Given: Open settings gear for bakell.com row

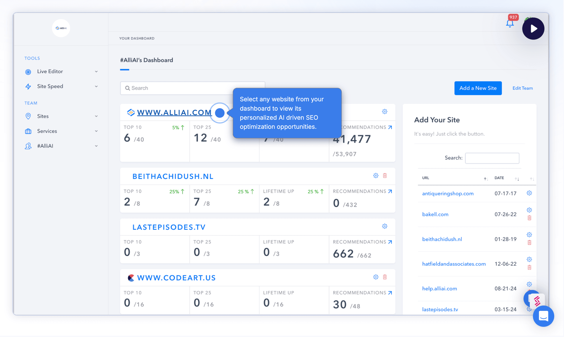Looking at the screenshot, I should tap(529, 210).
